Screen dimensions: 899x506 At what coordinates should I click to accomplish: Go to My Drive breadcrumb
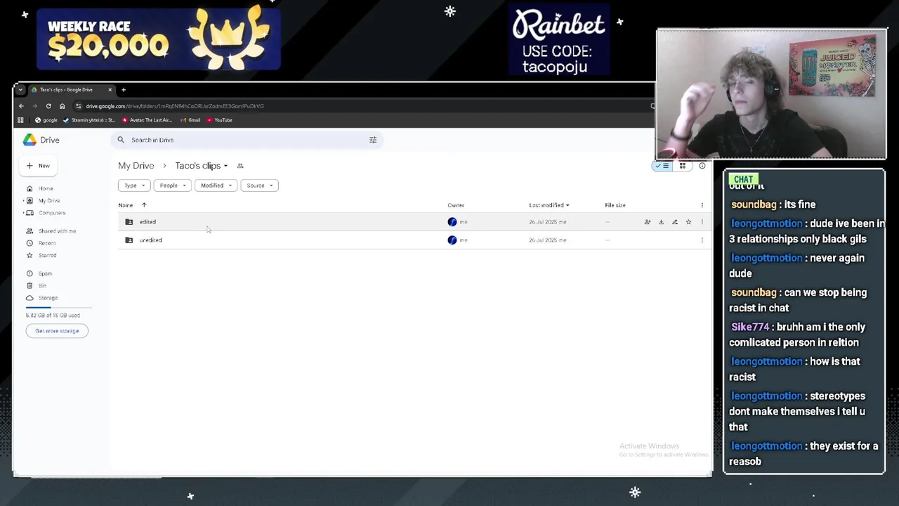tap(136, 166)
